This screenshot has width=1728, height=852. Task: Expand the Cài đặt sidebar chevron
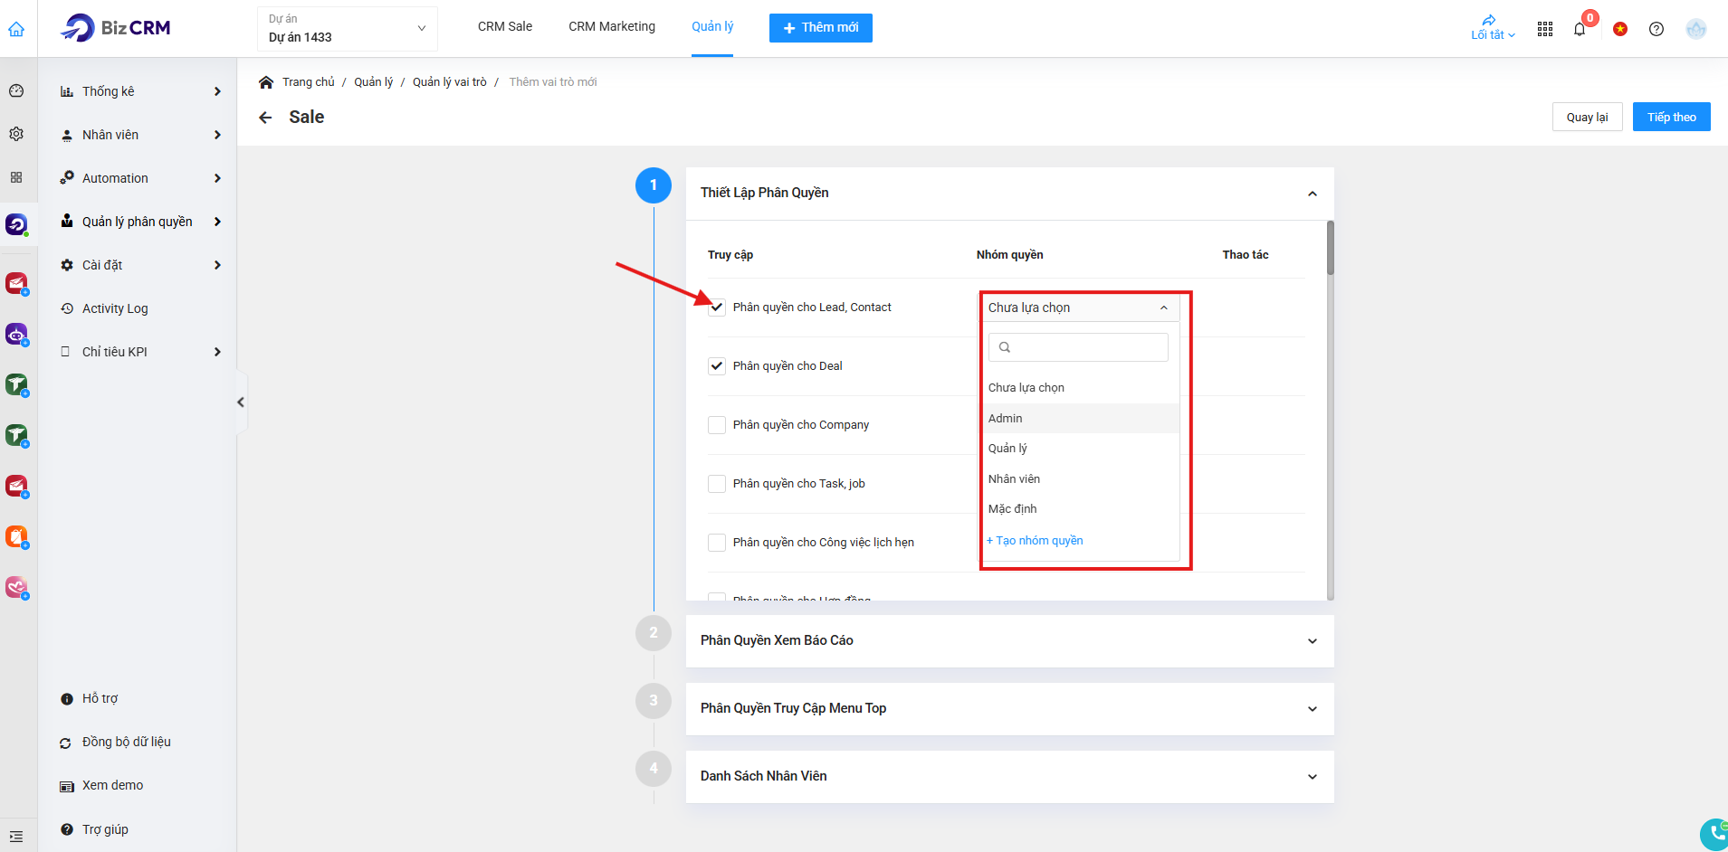coord(217,265)
